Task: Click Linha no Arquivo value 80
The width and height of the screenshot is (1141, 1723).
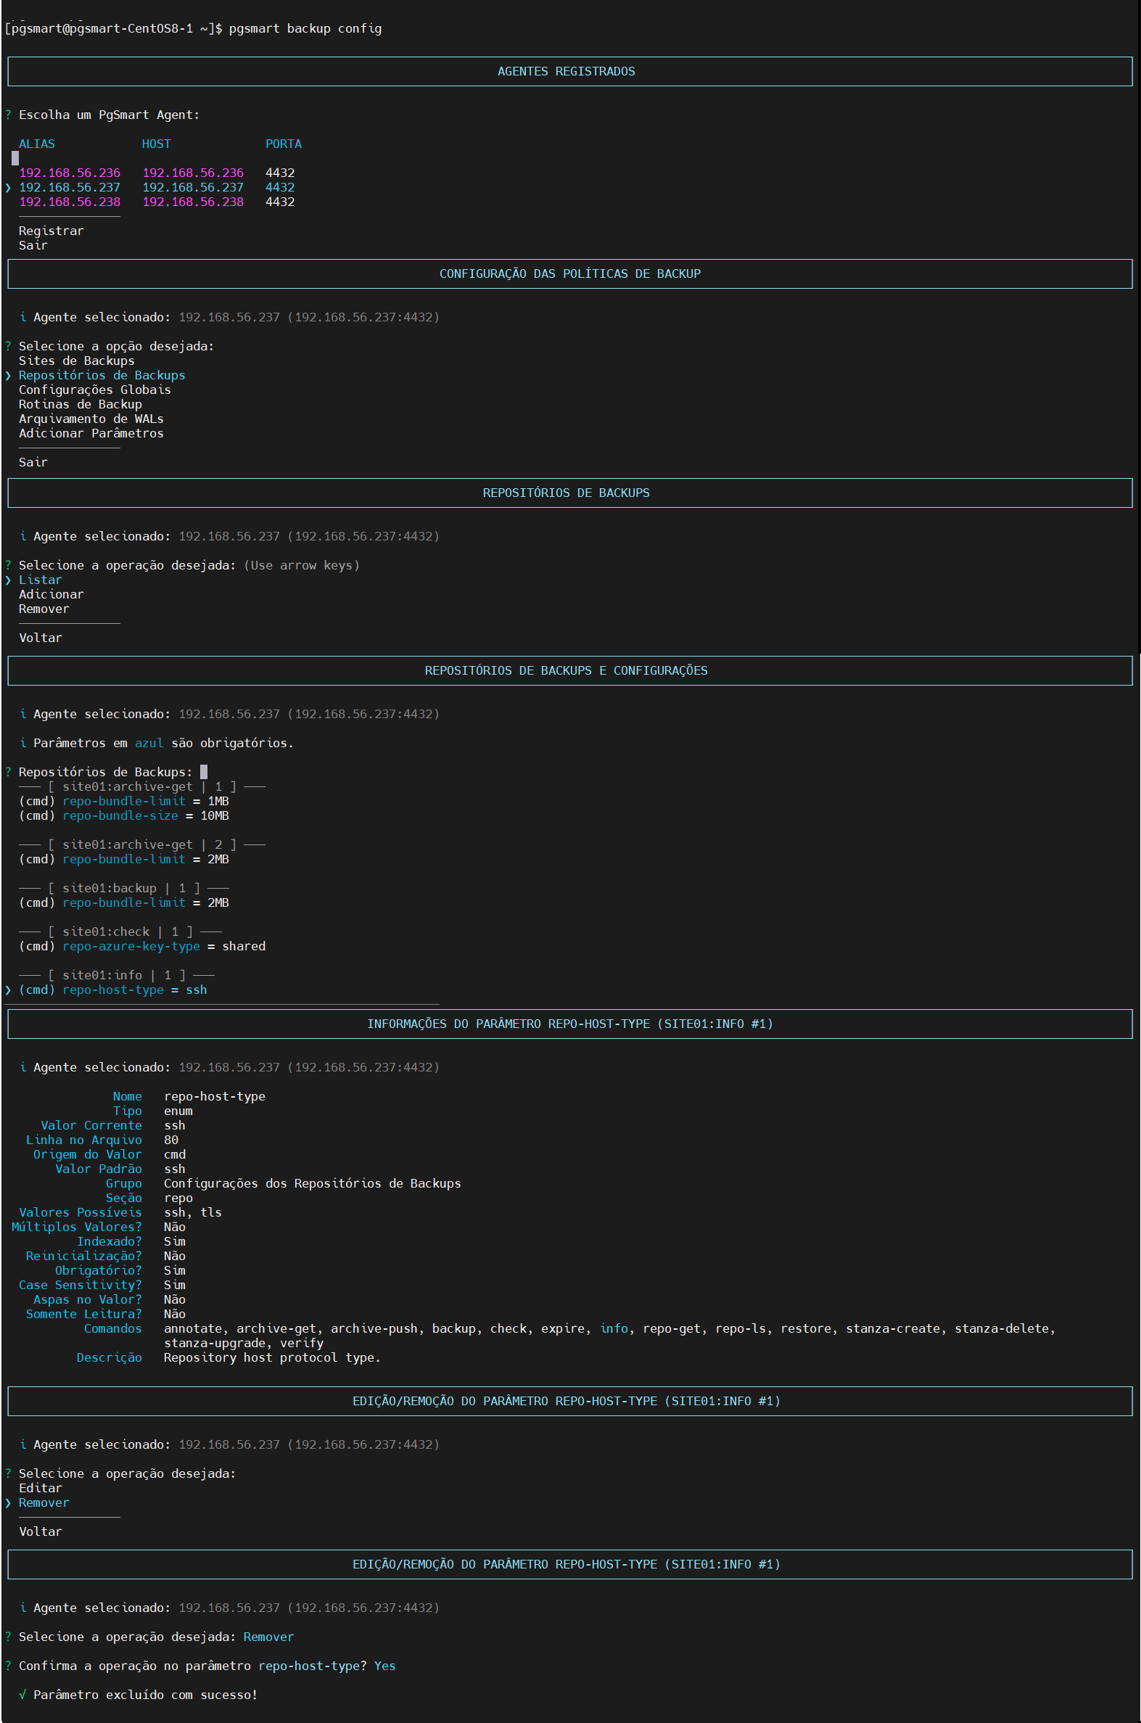Action: (x=171, y=1140)
